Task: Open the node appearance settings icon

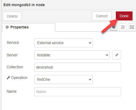Action: click(x=132, y=27)
